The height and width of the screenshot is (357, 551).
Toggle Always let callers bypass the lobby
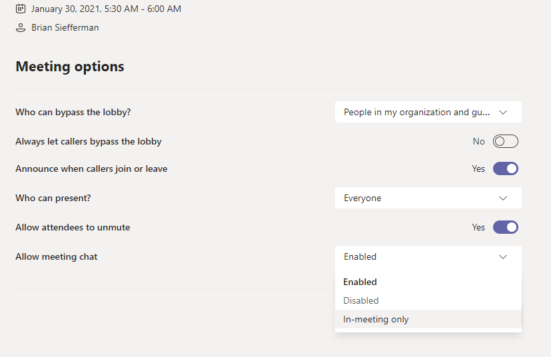pos(505,141)
